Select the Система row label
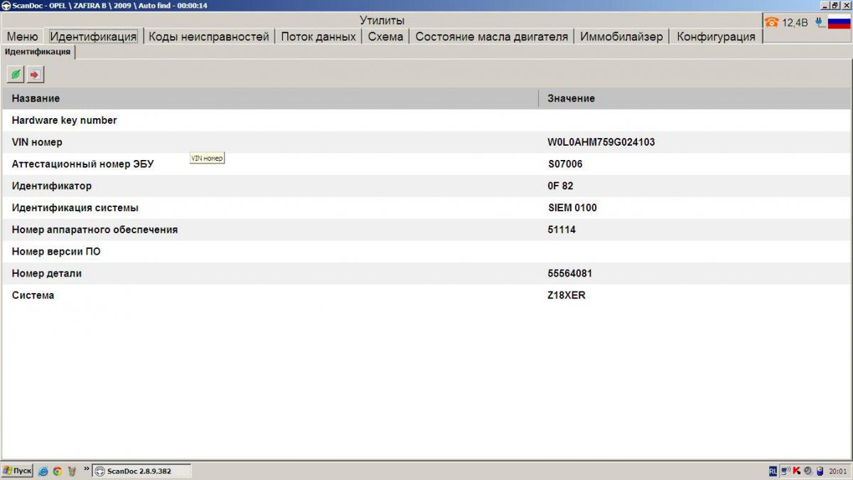This screenshot has width=853, height=480. (x=33, y=295)
